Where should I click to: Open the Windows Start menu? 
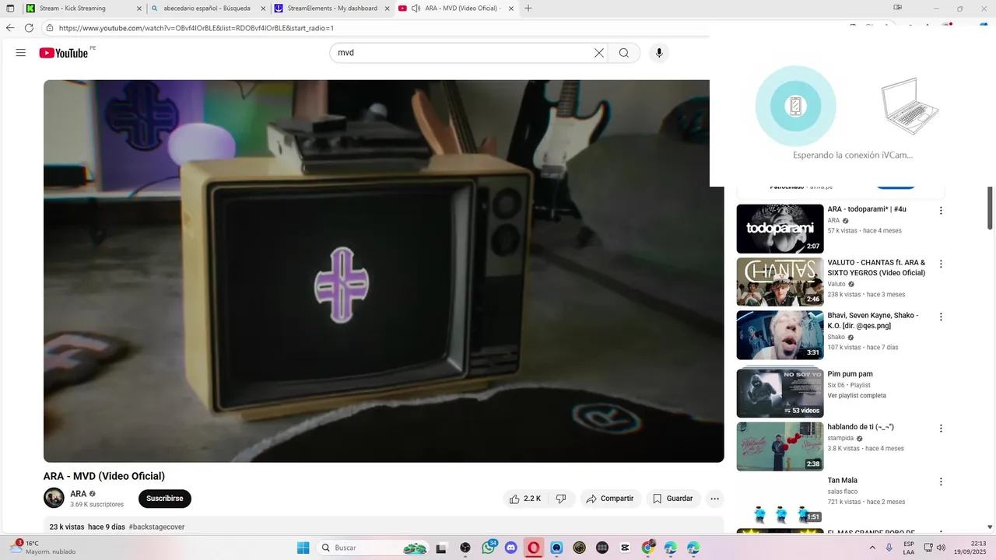[303, 548]
